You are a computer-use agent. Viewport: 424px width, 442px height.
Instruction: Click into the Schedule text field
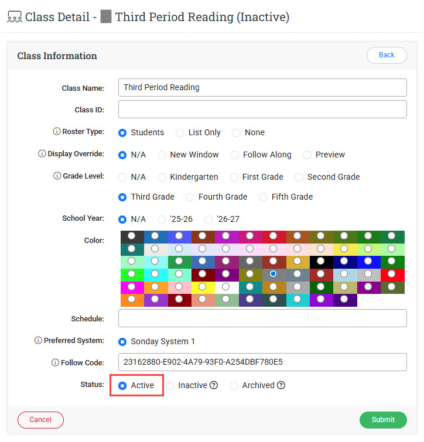tap(262, 318)
